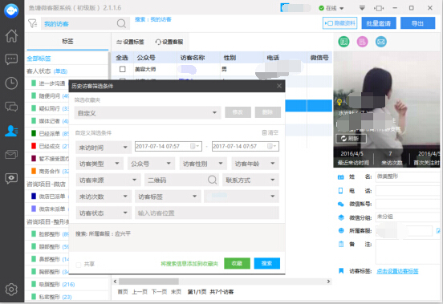Click the horizontal scrollbar thumb under table

[148, 282]
